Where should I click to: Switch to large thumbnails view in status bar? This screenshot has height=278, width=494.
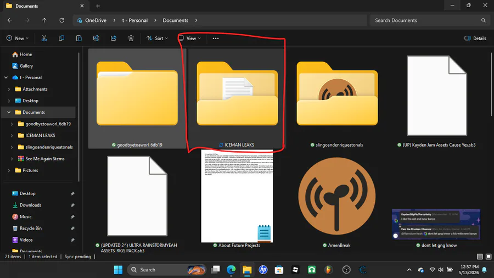tap(489, 257)
